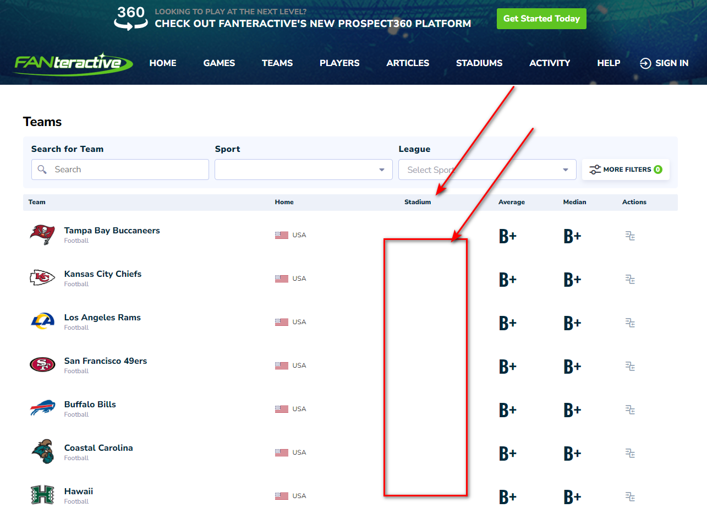The image size is (707, 508).
Task: Click the USA flag in Kansas City Chiefs row
Action: [x=282, y=278]
